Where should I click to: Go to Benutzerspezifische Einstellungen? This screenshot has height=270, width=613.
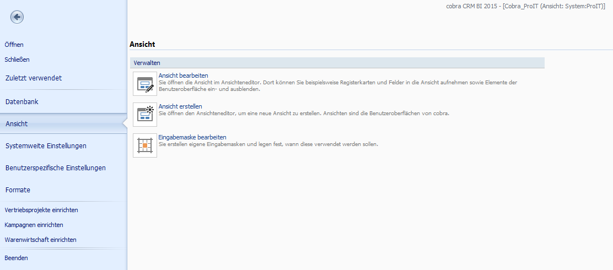pos(55,168)
